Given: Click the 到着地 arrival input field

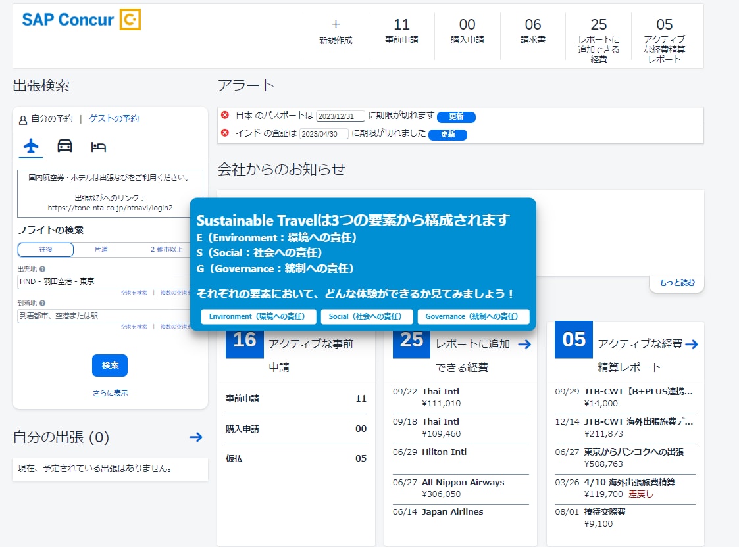Looking at the screenshot, I should click(104, 316).
